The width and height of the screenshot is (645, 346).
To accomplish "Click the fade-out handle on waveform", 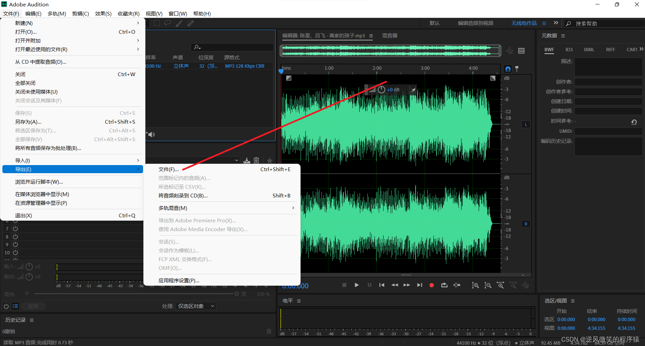I will click(x=493, y=78).
